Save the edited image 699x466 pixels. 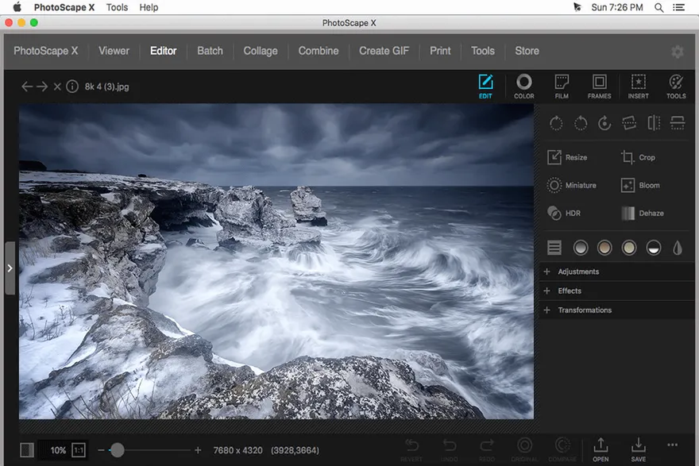pos(638,448)
